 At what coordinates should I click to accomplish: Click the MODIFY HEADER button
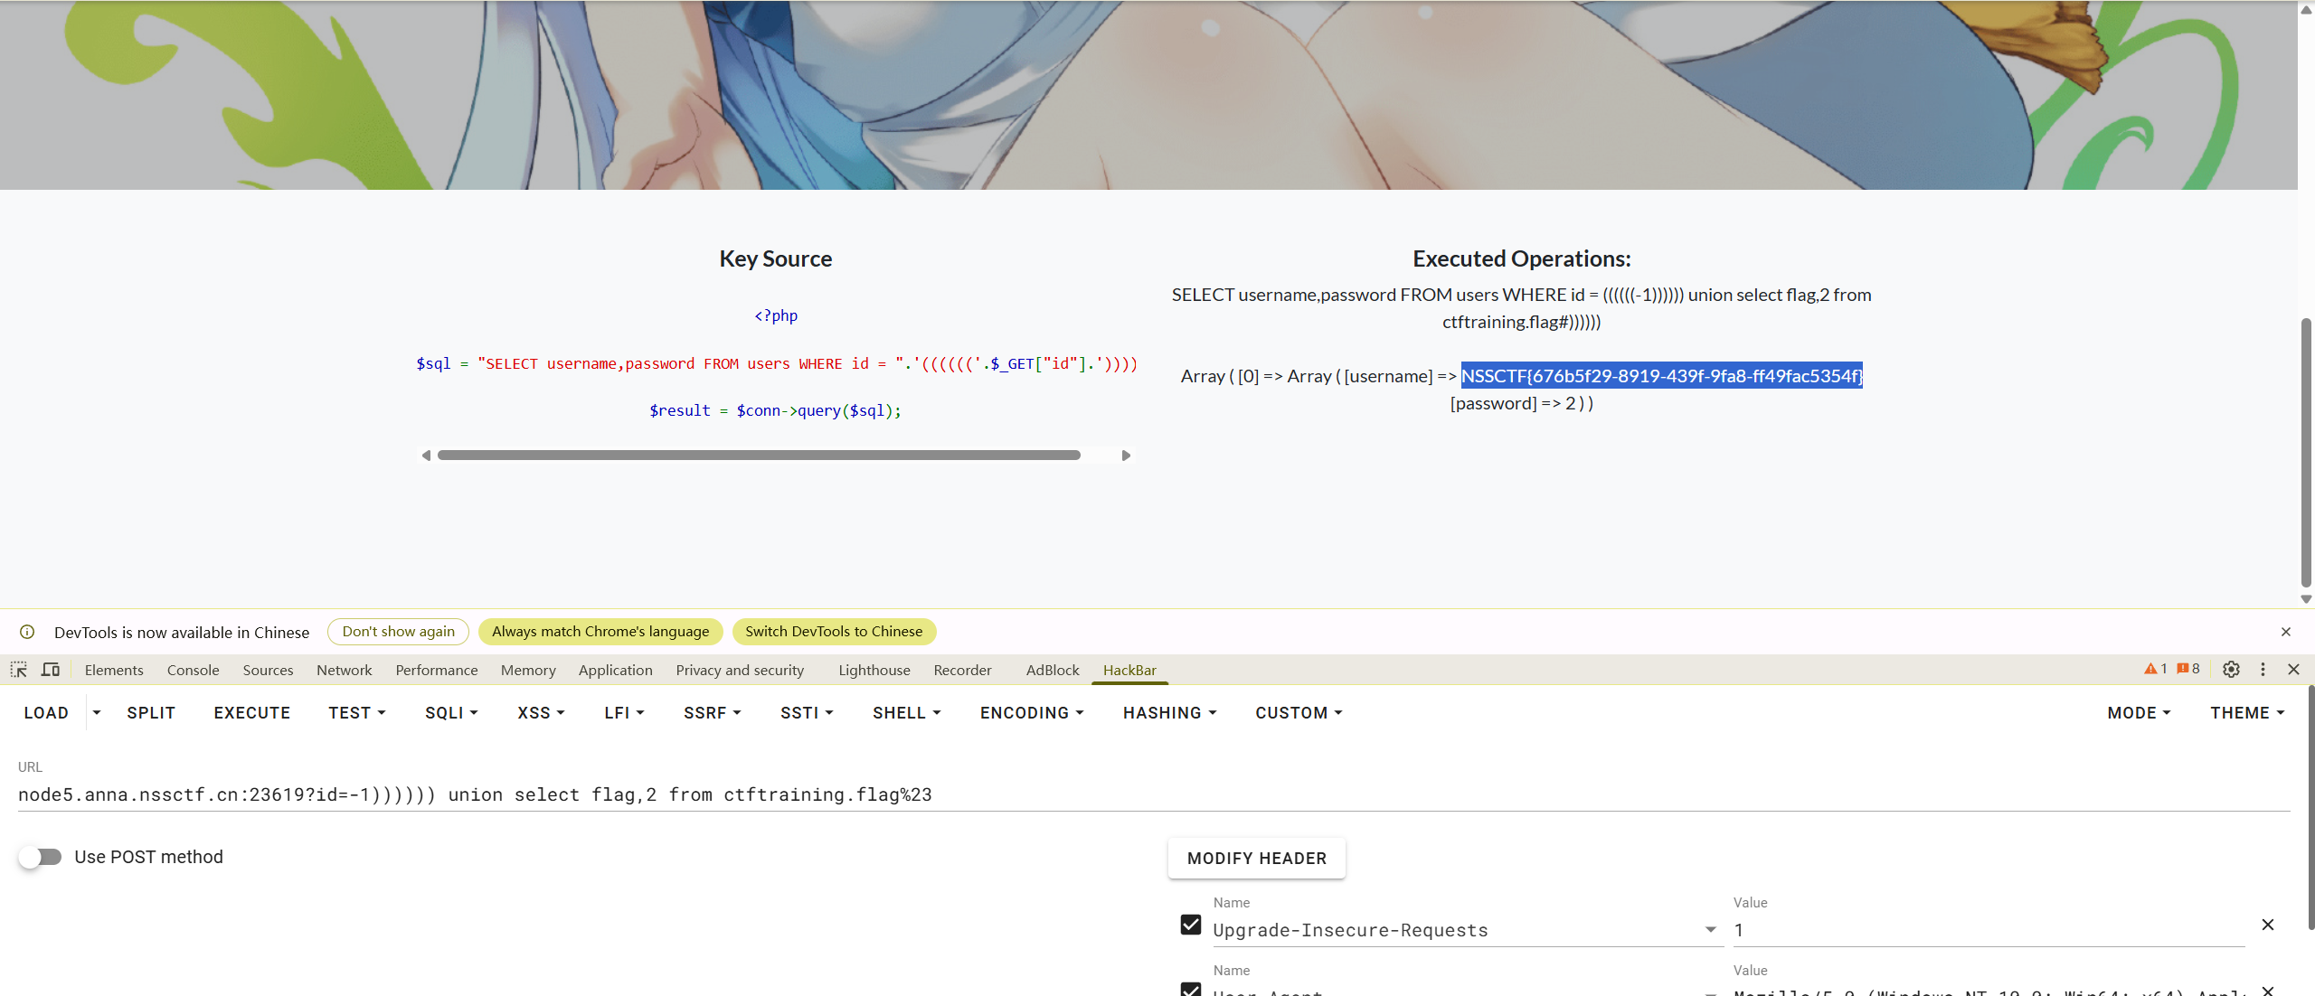(1256, 859)
